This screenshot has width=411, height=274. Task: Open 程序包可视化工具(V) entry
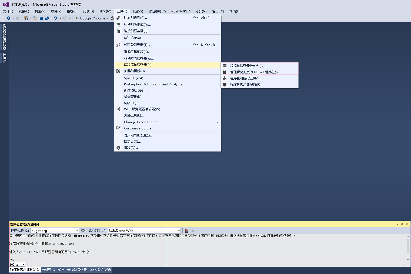(x=260, y=78)
